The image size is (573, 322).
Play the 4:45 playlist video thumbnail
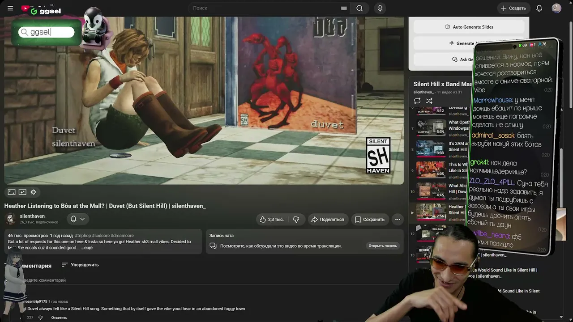click(431, 191)
